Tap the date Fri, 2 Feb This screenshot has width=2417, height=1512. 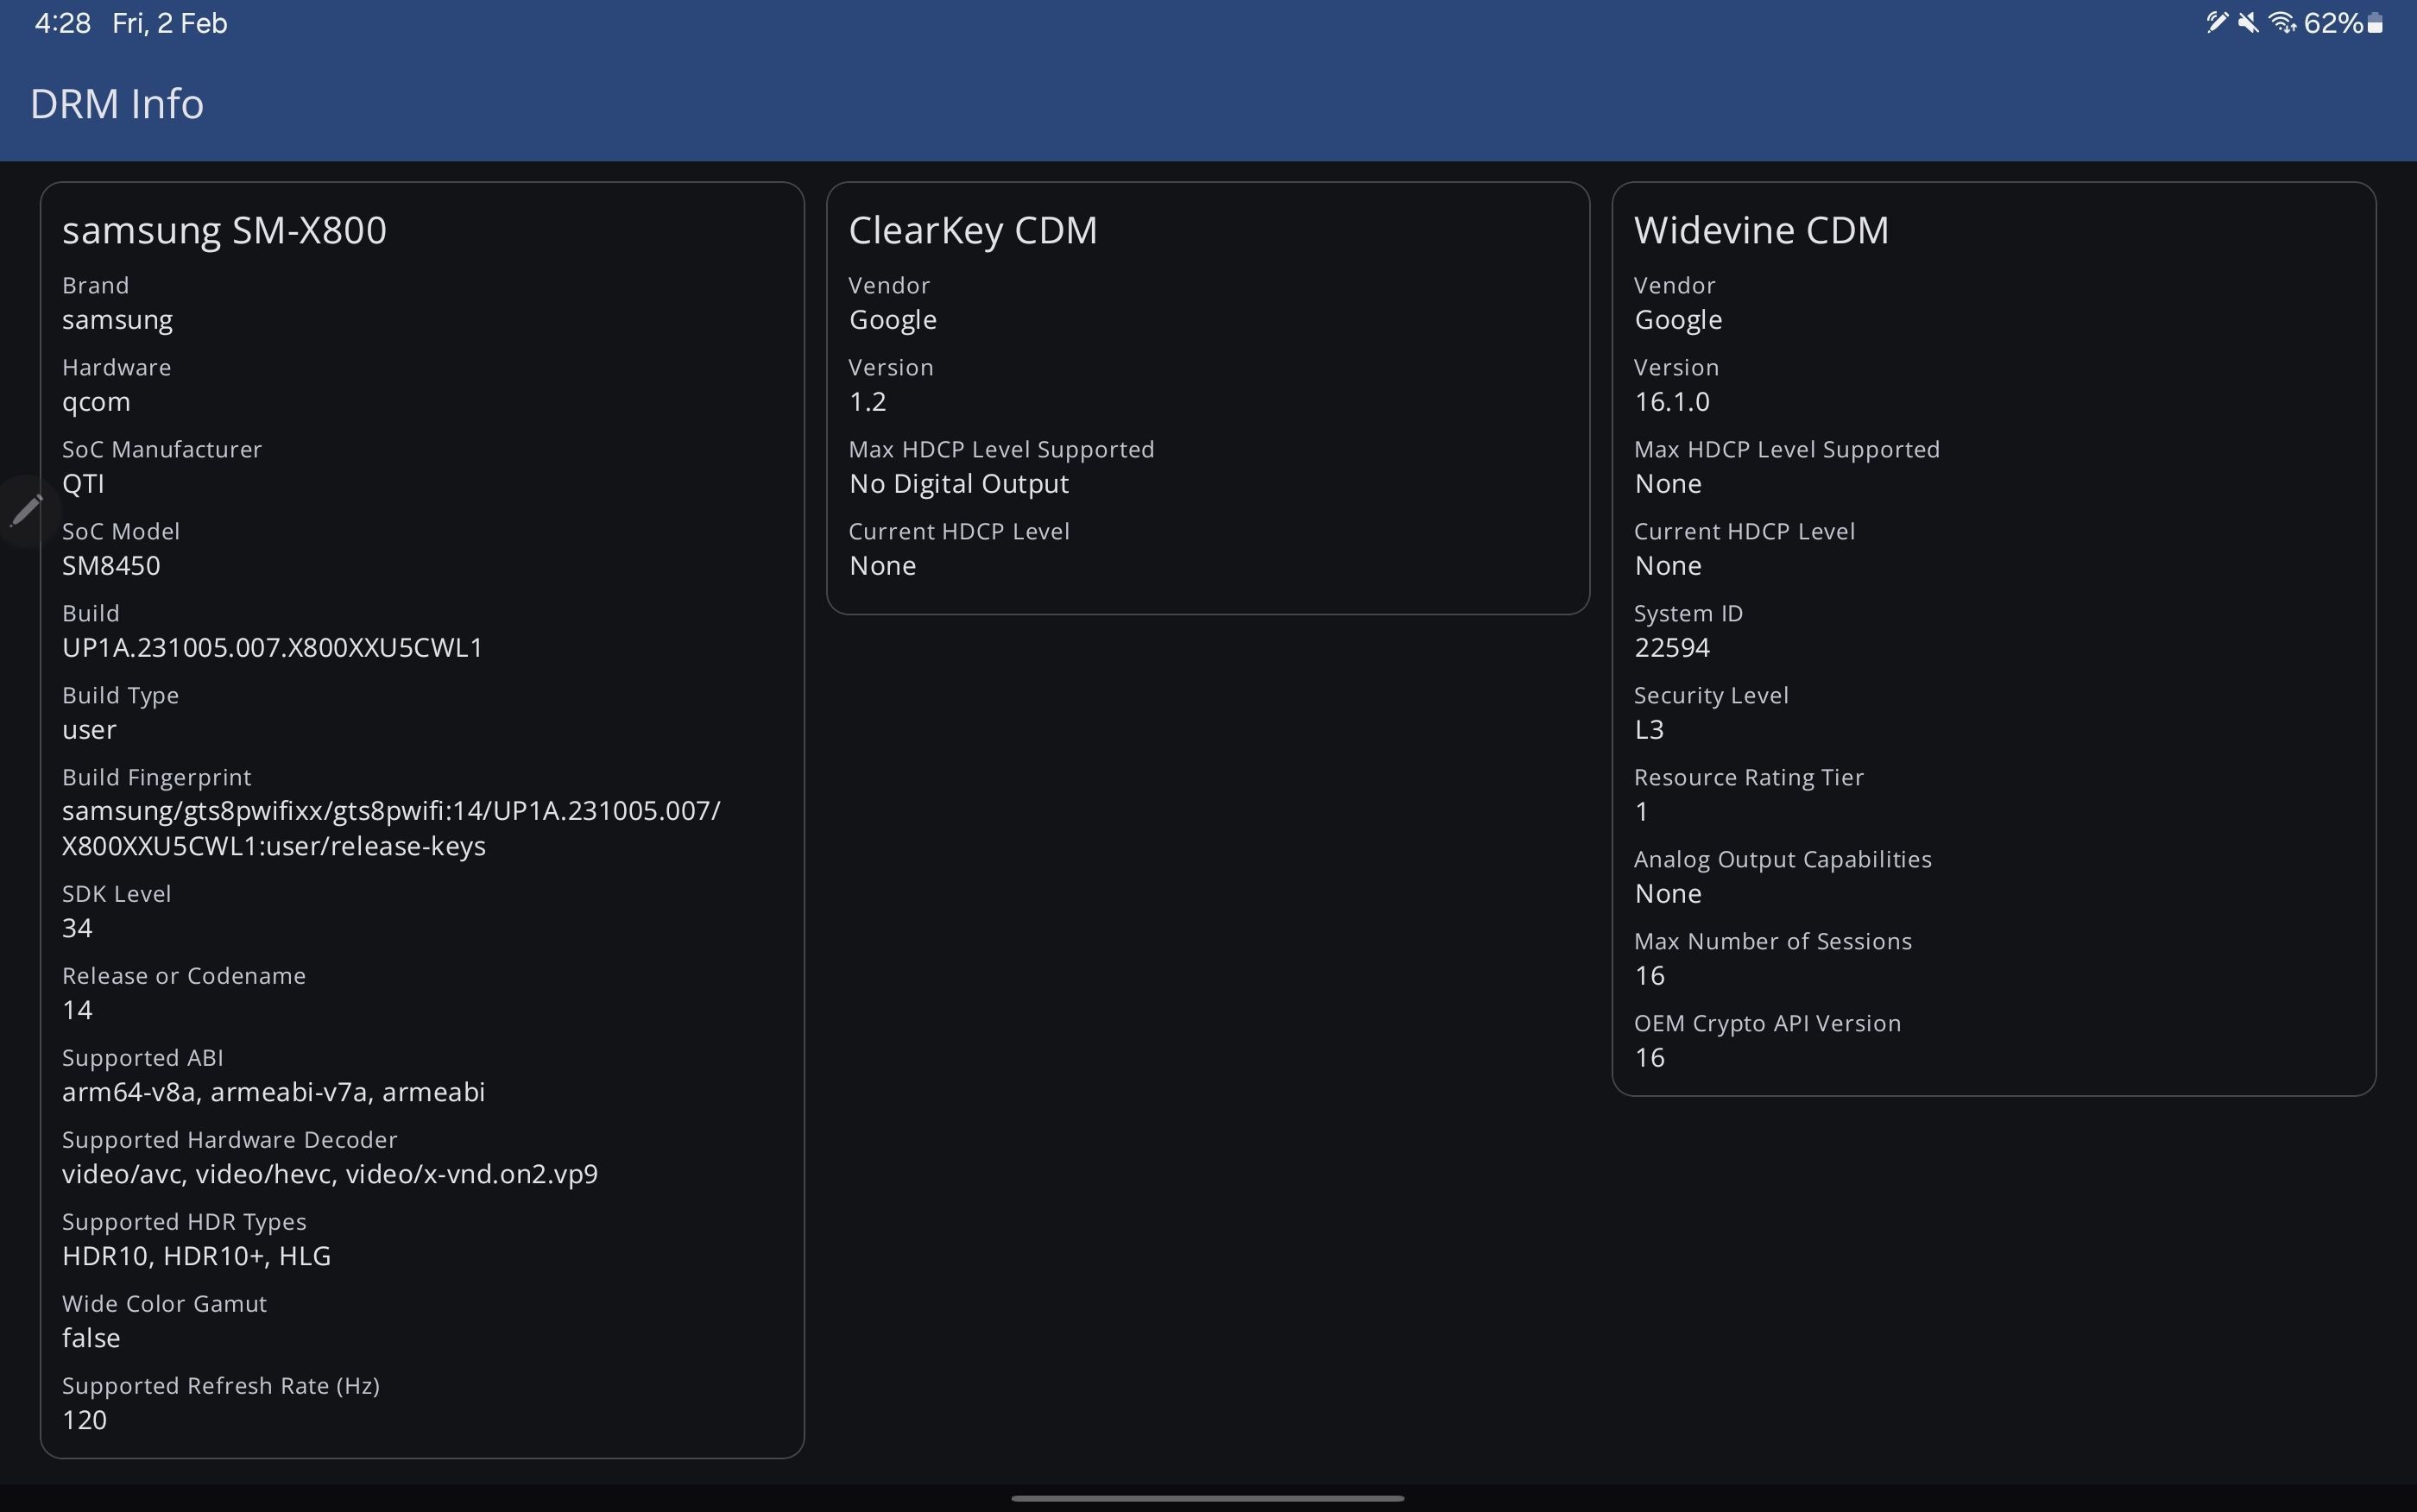(168, 22)
